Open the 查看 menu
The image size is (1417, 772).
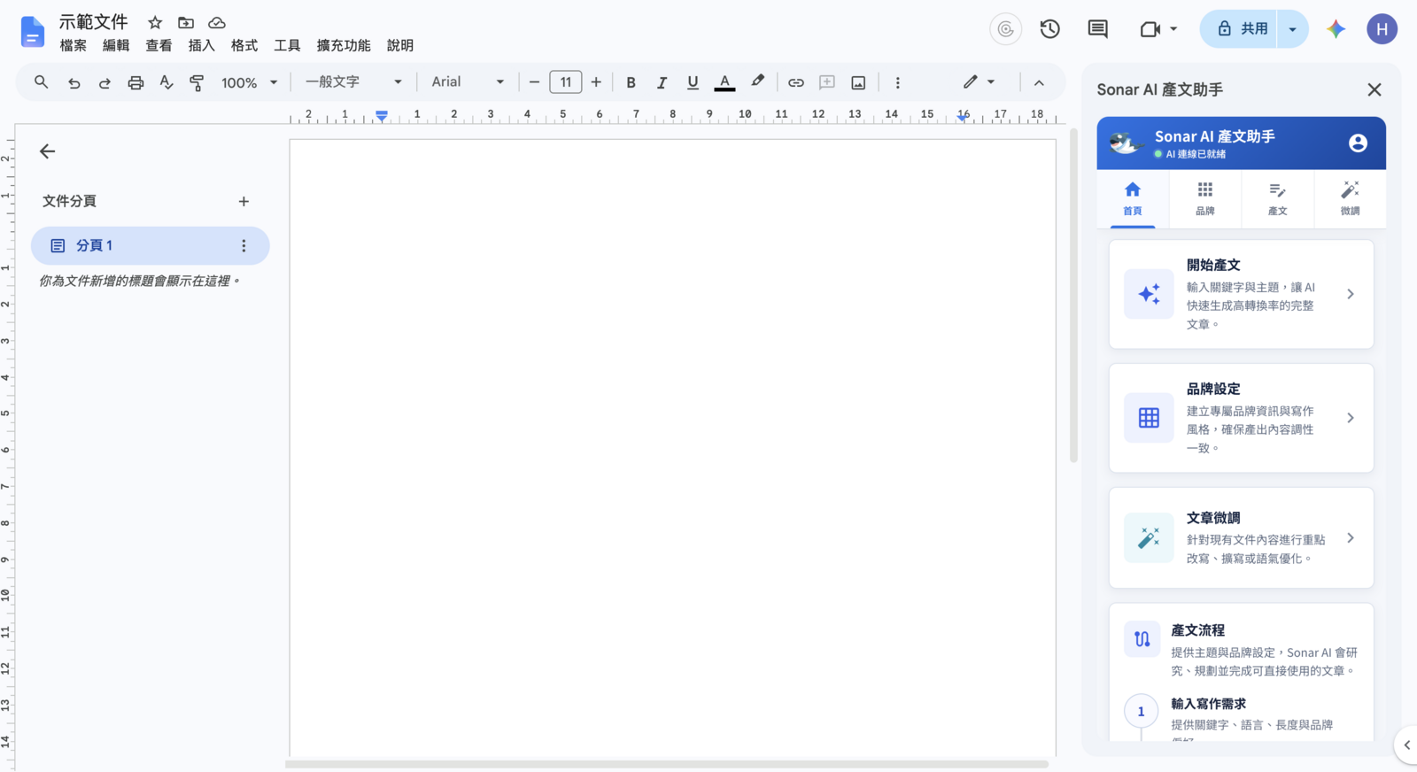click(x=159, y=46)
